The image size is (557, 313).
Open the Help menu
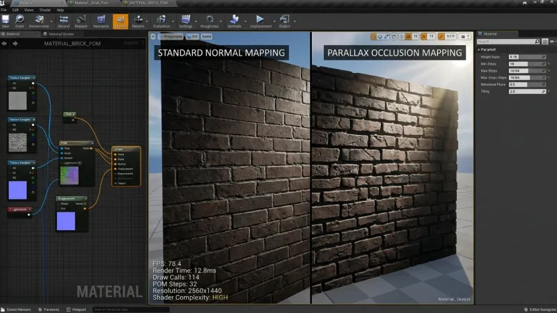[61, 10]
